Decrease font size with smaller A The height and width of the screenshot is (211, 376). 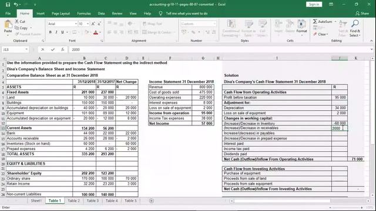(99, 23)
